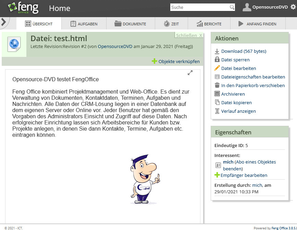Open the Zeit tab
The image size is (297, 230).
(x=171, y=24)
